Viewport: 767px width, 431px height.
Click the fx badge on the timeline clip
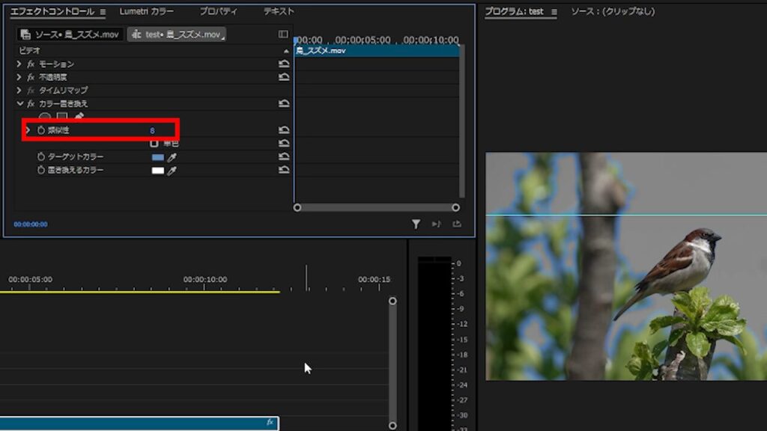tap(270, 422)
